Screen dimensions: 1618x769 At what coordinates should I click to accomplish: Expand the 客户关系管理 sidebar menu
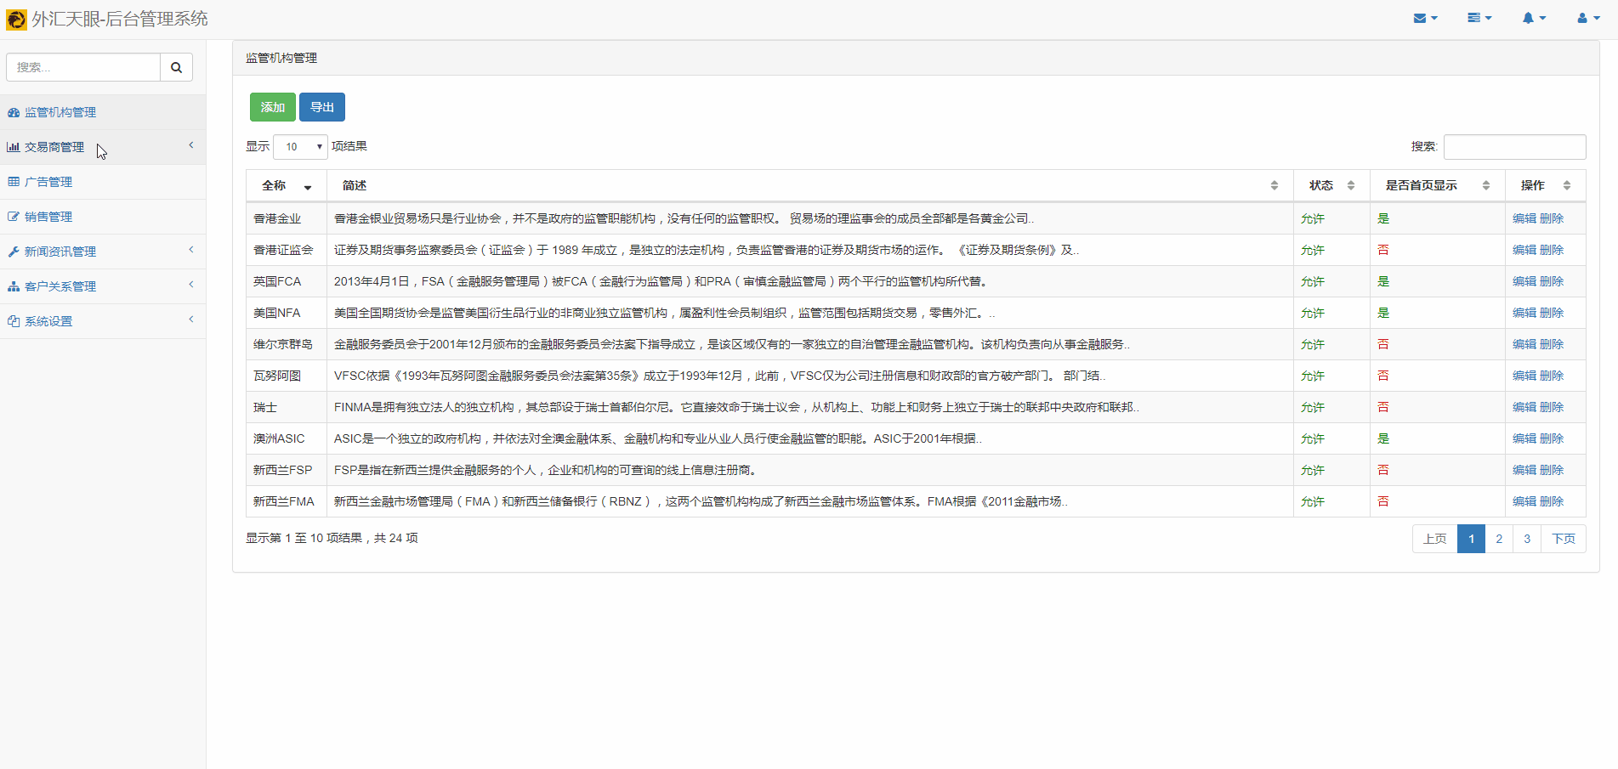(60, 286)
